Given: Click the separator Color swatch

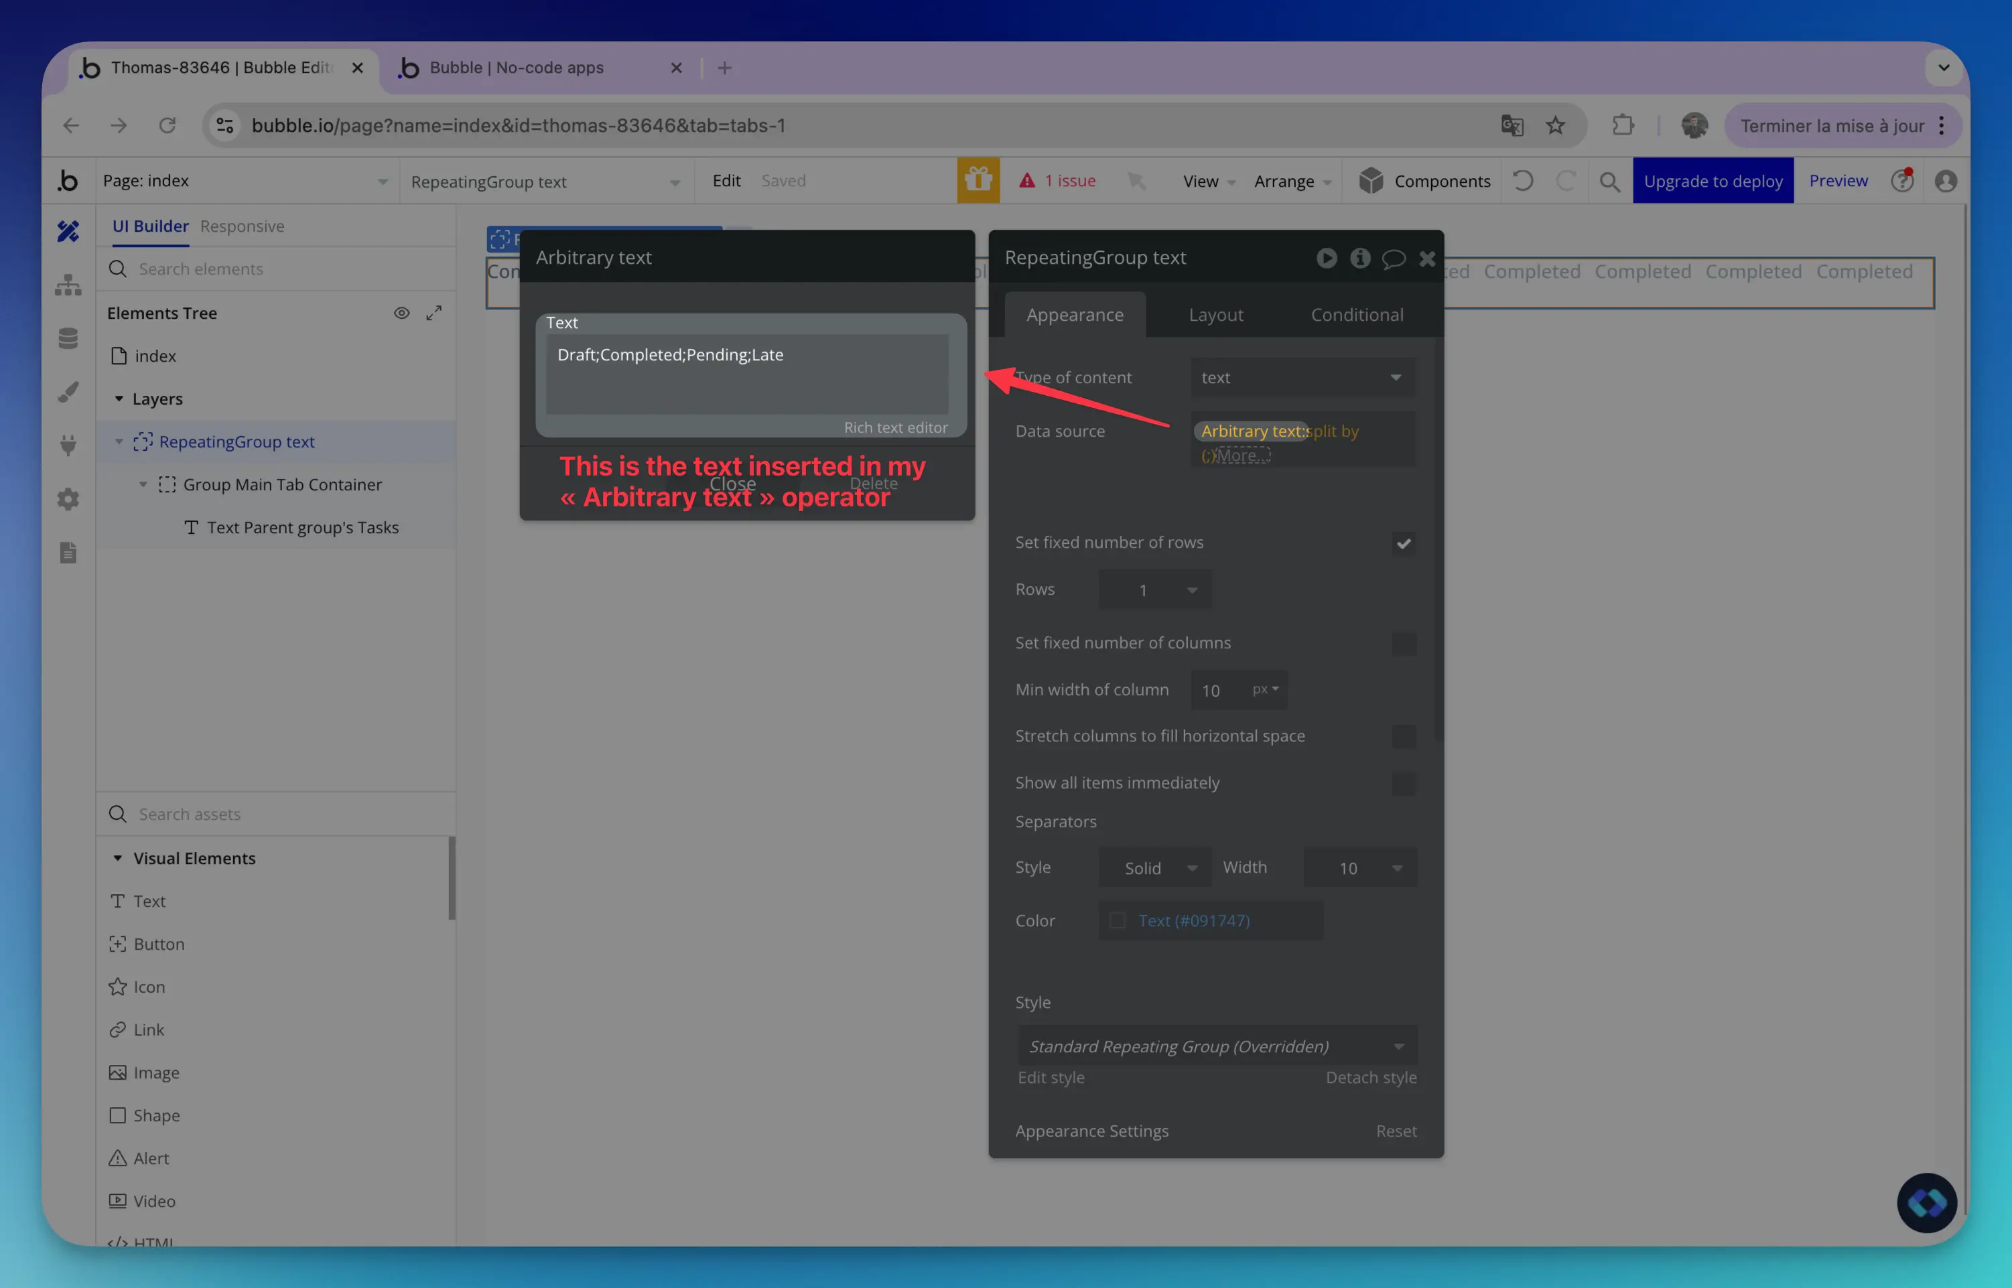Looking at the screenshot, I should [x=1117, y=921].
